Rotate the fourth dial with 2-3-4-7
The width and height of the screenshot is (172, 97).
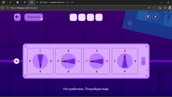[x=125, y=61]
